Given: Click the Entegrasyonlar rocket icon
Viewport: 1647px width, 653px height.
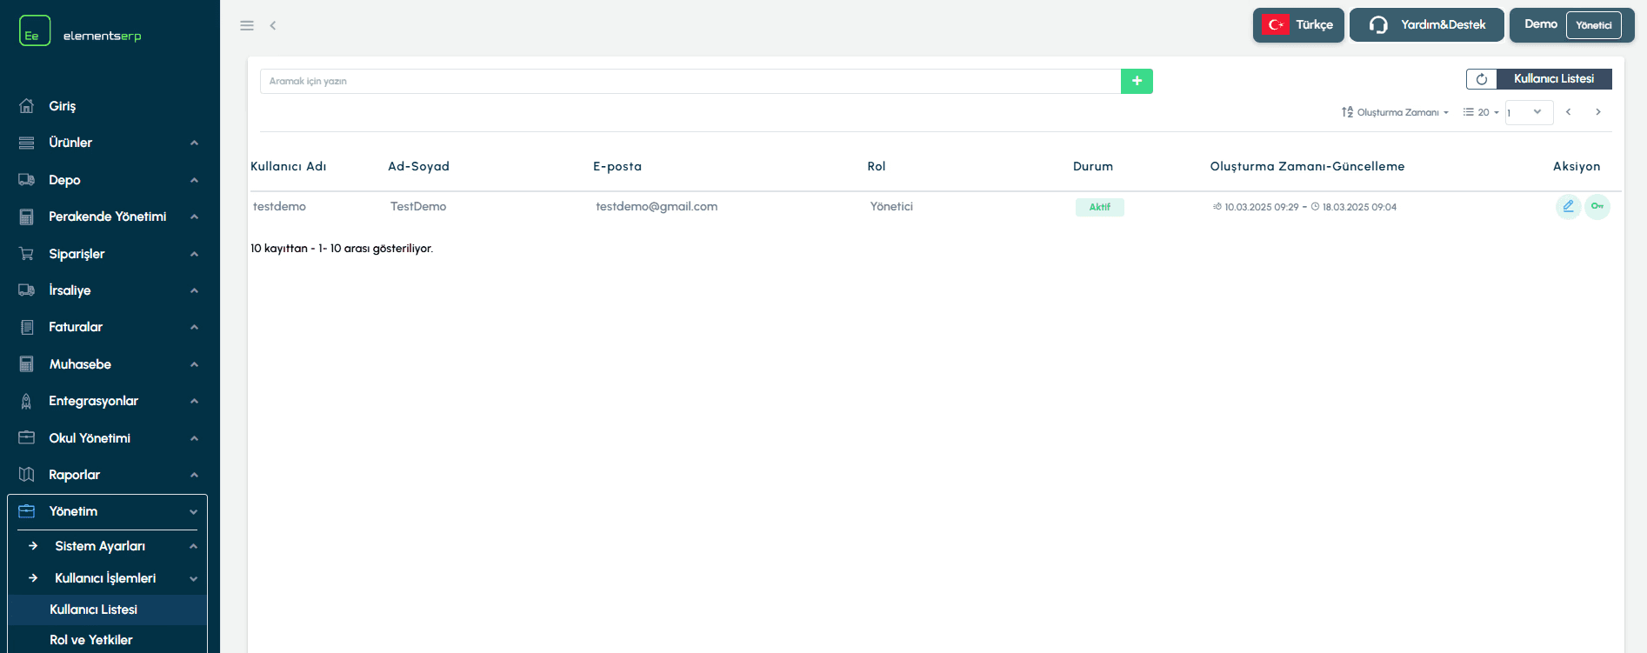Looking at the screenshot, I should tap(27, 401).
